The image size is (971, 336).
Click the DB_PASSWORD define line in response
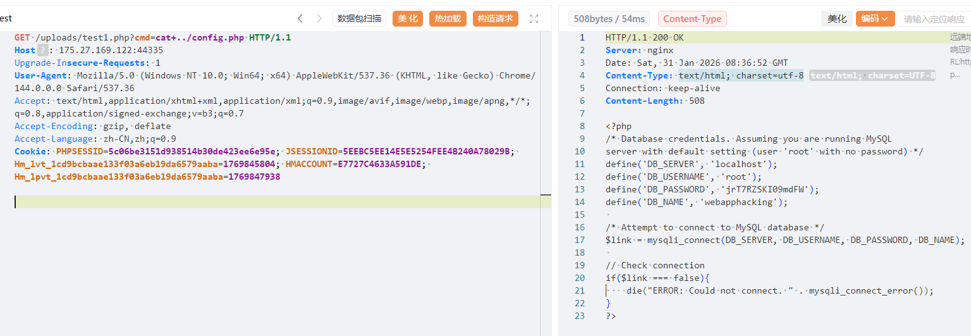click(704, 189)
